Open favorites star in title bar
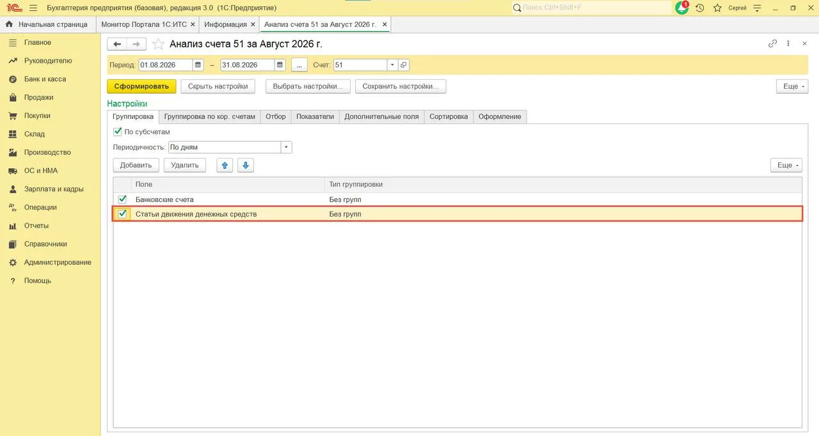Screen dimensions: 819x436 [717, 8]
